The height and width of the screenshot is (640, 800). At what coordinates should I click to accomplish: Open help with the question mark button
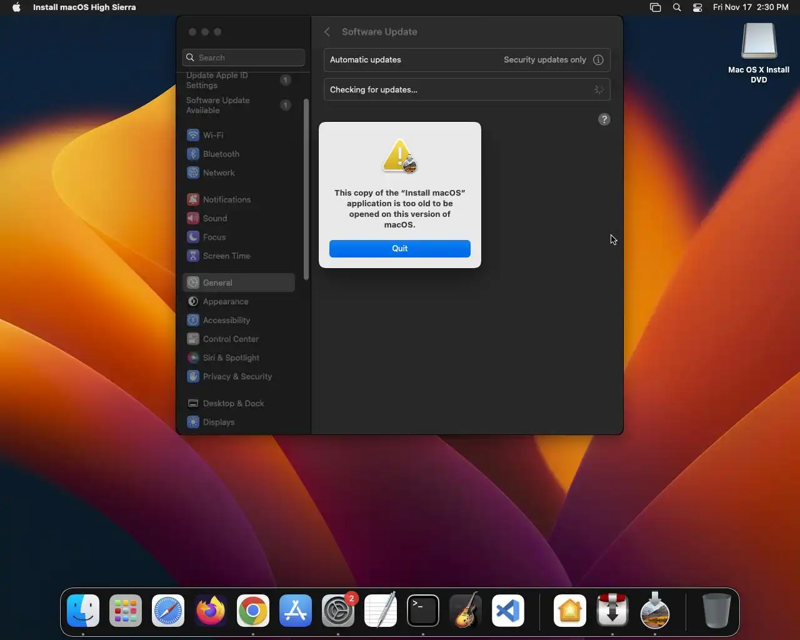tap(604, 119)
